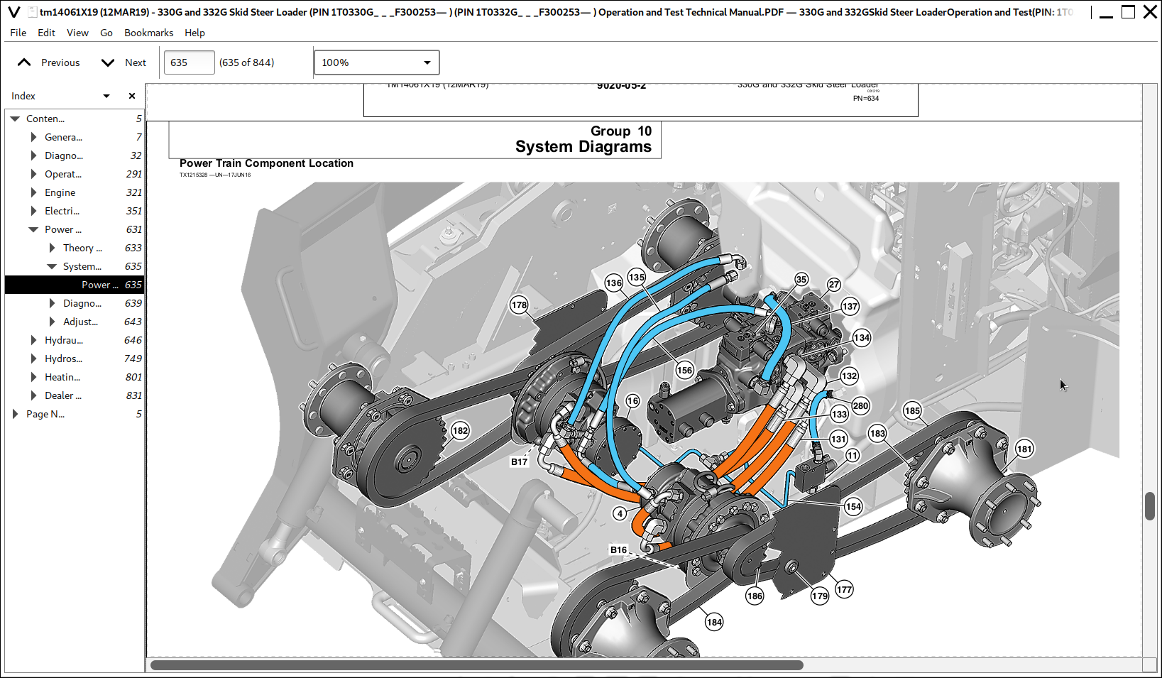Close the Index sidebar with the X icon
The height and width of the screenshot is (678, 1162).
tap(132, 95)
